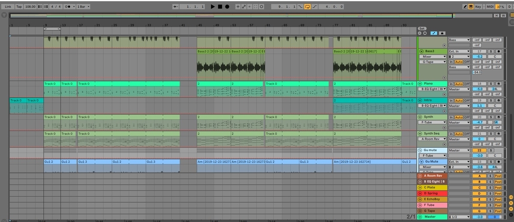The image size is (514, 222).
Task: Start playback with the Play button
Action: point(213,7)
